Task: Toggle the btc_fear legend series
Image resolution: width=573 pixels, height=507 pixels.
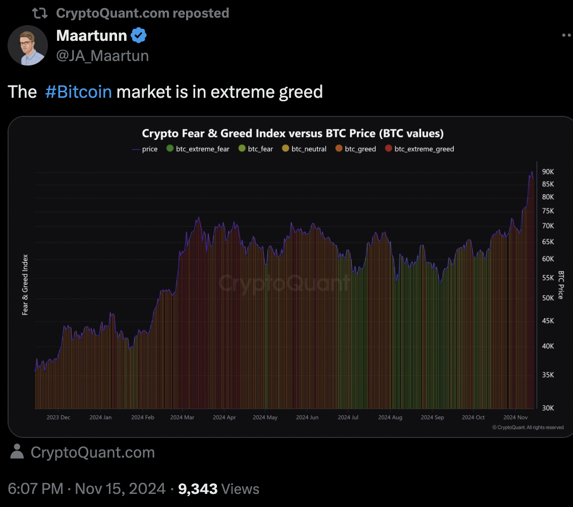Action: click(x=260, y=149)
